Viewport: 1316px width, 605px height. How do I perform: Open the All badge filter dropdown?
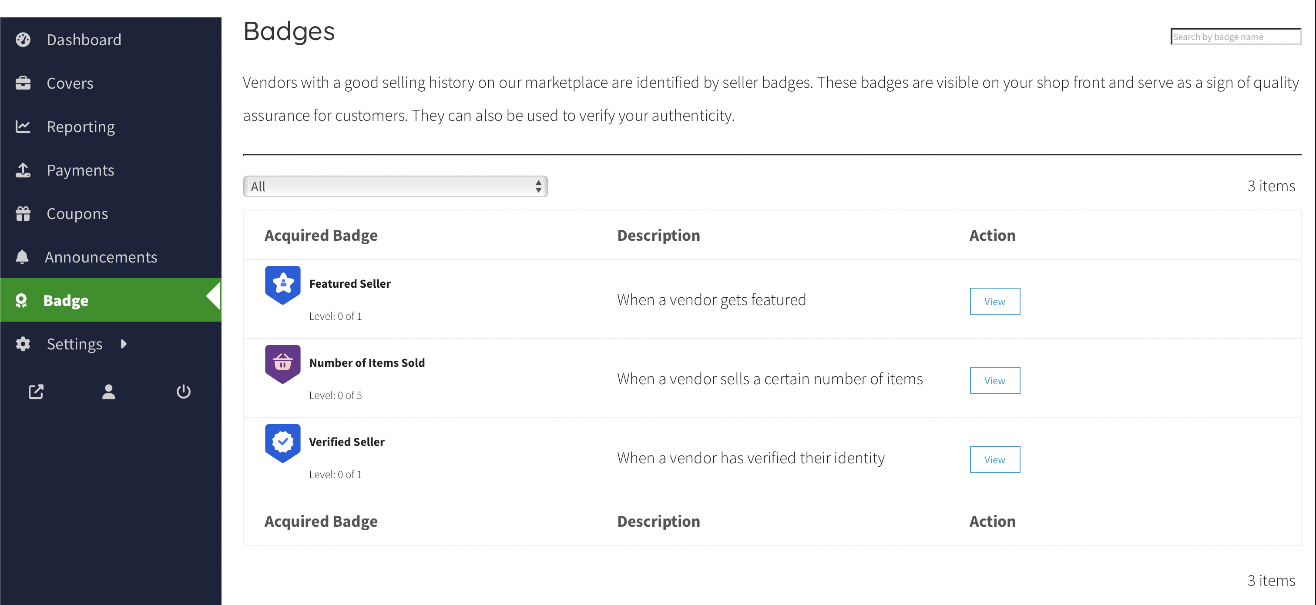pos(396,186)
